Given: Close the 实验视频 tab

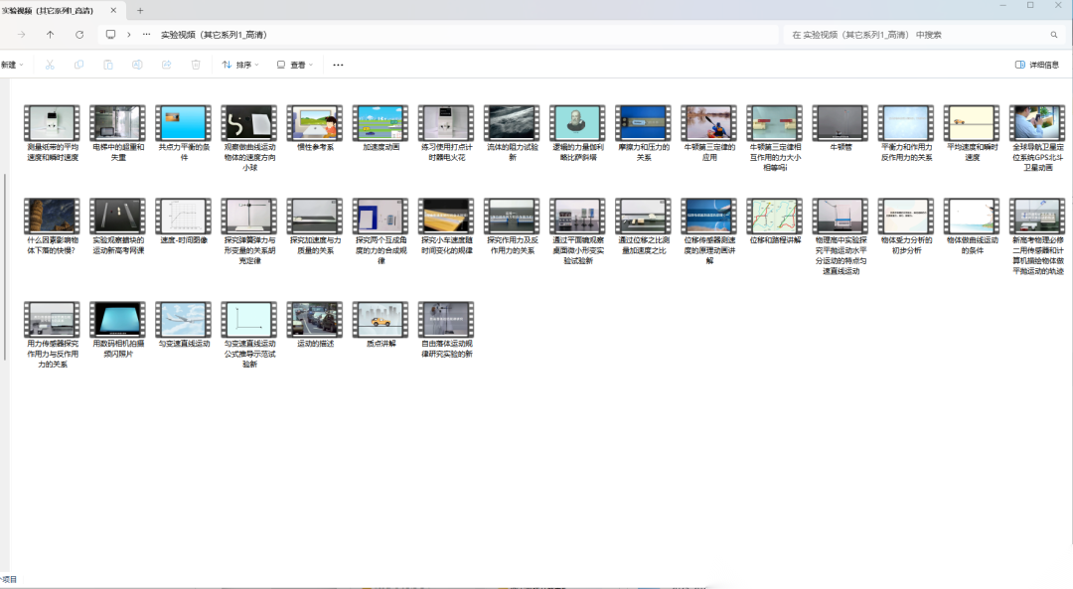Looking at the screenshot, I should [x=117, y=10].
